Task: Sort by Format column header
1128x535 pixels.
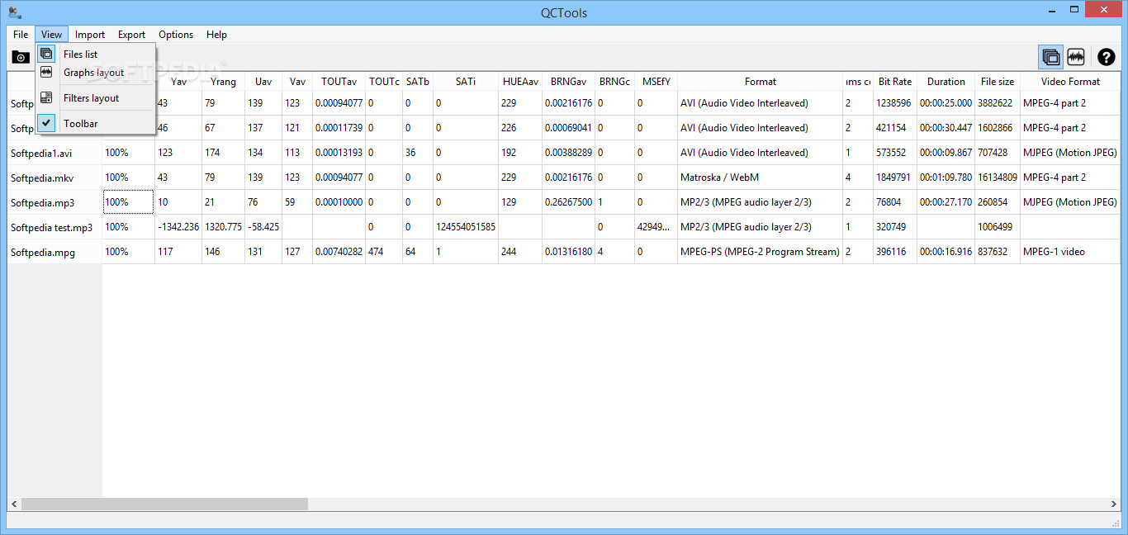Action: tap(760, 82)
